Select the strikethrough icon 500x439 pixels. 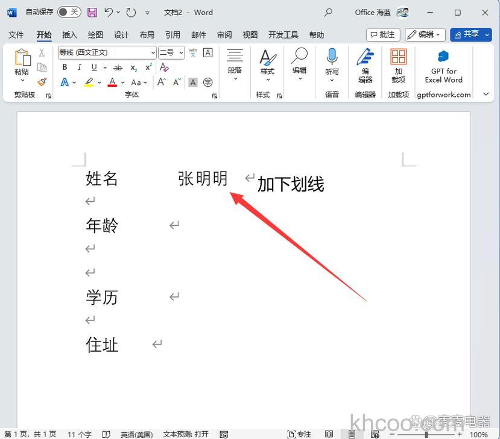118,67
